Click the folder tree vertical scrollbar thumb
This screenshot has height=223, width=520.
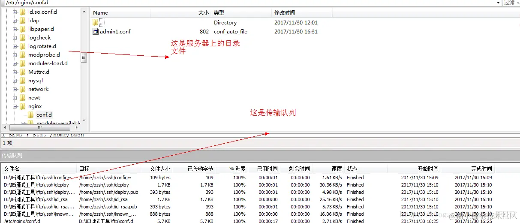point(84,57)
